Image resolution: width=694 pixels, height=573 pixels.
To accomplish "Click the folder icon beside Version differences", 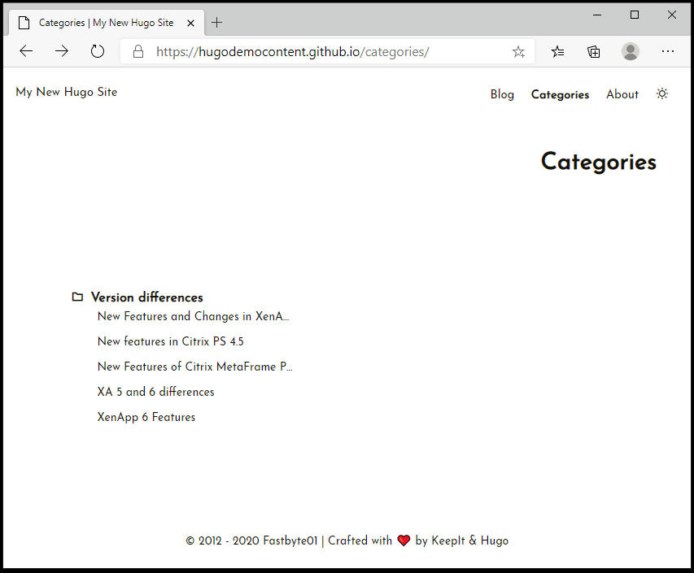I will 77,297.
